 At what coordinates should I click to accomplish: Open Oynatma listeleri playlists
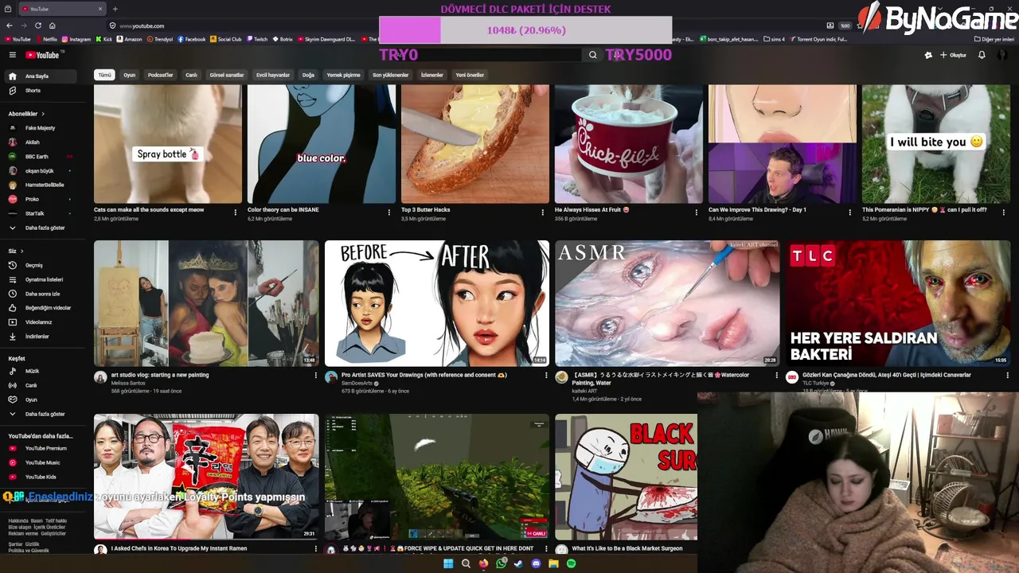pyautogui.click(x=44, y=279)
